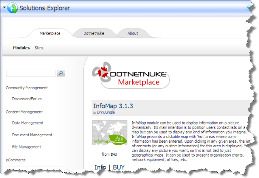This screenshot has height=178, width=259.
Task: Click the DotNetNuke Marketplace logo
Action: pyautogui.click(x=131, y=75)
